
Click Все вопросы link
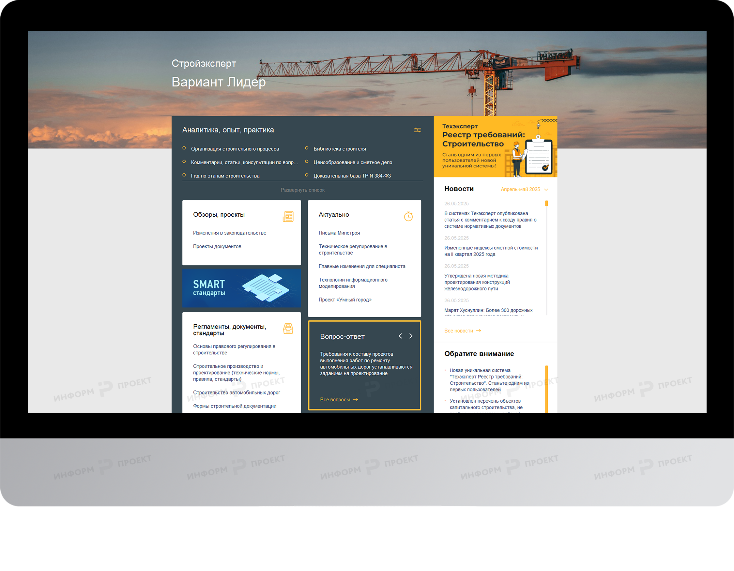[339, 400]
